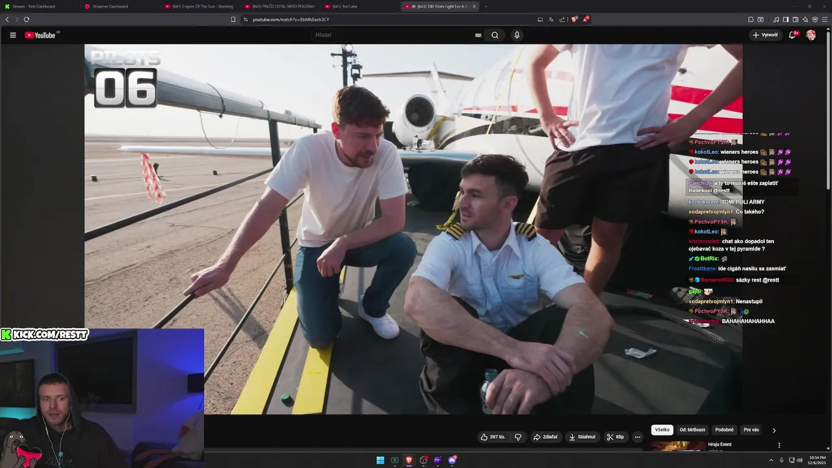
Task: Dislike the video with thumbs-down
Action: (x=518, y=437)
